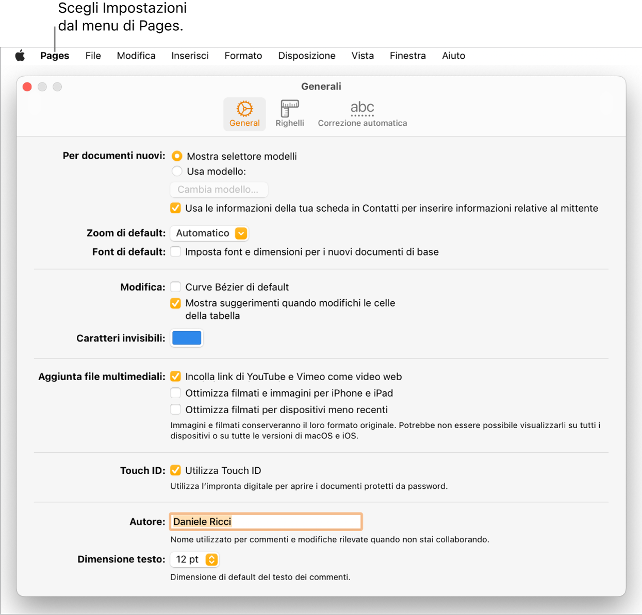Image resolution: width=642 pixels, height=615 pixels.
Task: Close the Generali settings window
Action: tap(27, 87)
